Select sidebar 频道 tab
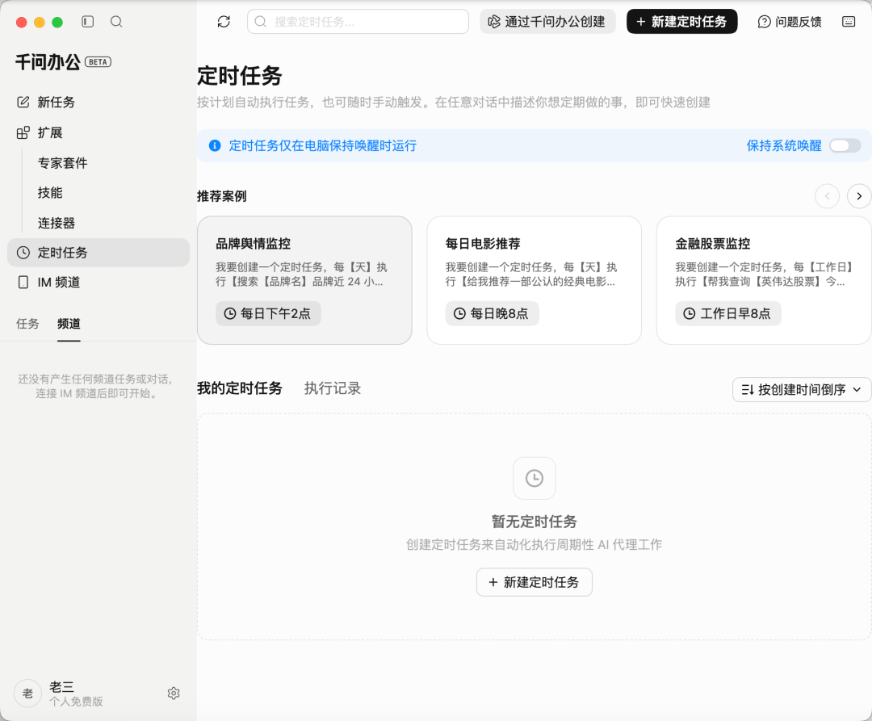 tap(69, 324)
